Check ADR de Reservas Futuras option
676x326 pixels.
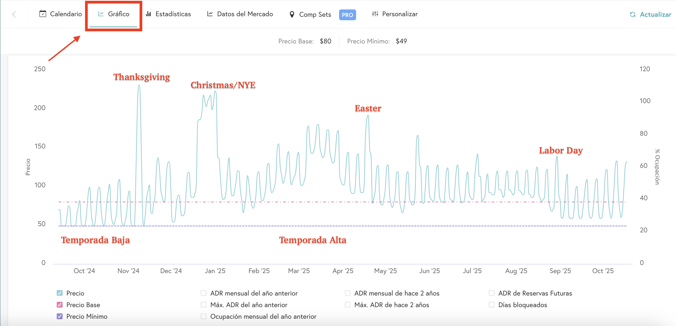point(492,293)
